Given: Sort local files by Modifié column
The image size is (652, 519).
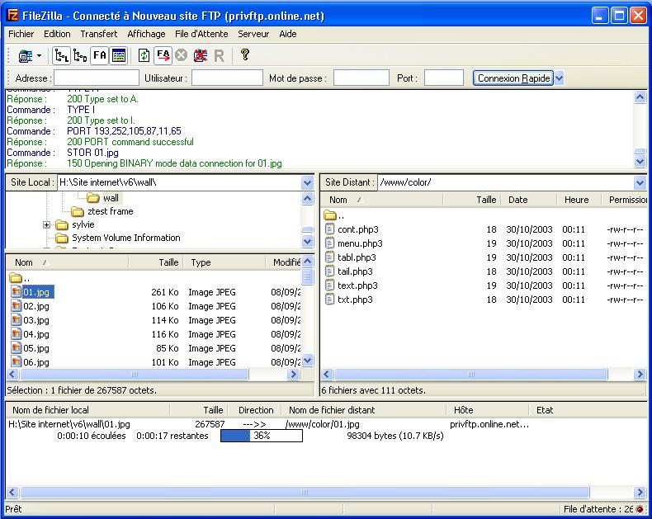Looking at the screenshot, I should (x=283, y=262).
